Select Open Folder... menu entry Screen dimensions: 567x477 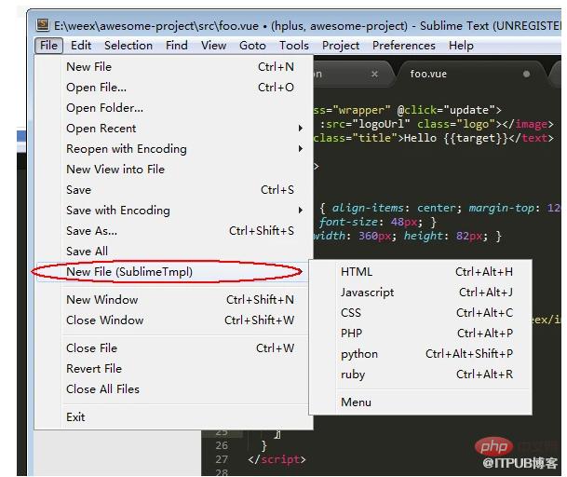pyautogui.click(x=174, y=108)
